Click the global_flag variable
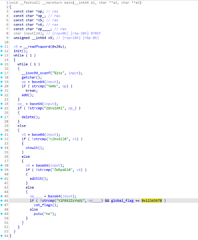 click(x=122, y=201)
